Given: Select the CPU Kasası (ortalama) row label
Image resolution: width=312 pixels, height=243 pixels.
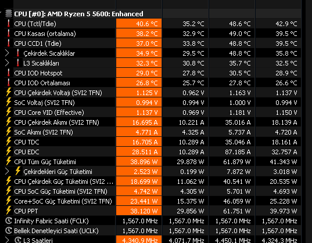Looking at the screenshot, I should point(45,34).
